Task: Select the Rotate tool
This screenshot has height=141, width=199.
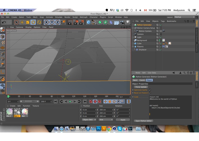Action: pos(33,22)
